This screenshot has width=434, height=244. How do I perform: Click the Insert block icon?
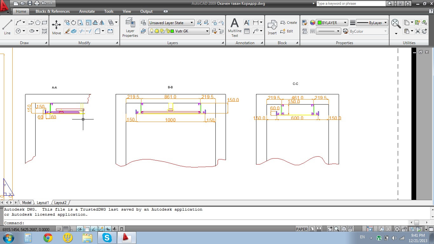pyautogui.click(x=272, y=27)
